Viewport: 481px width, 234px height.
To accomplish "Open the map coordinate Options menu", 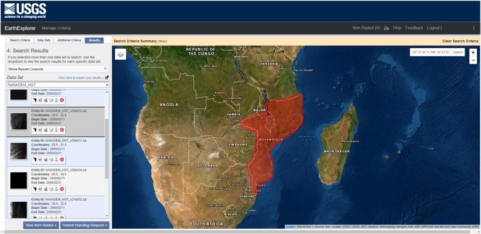I will [x=458, y=52].
